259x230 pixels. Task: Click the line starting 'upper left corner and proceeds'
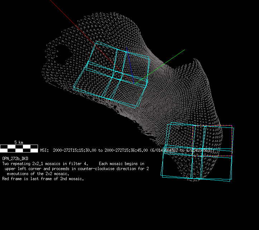[77, 169]
